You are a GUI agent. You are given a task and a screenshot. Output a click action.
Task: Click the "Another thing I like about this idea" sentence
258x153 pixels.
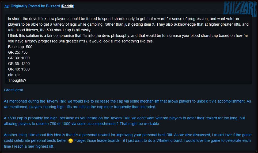click(89, 135)
